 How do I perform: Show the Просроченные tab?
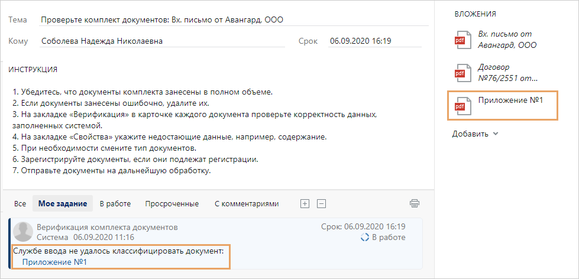(172, 204)
